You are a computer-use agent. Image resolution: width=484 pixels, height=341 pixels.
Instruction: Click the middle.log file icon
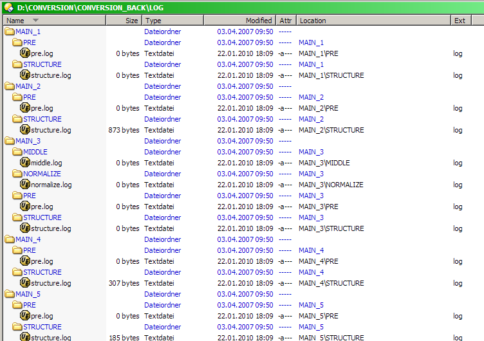[25, 163]
